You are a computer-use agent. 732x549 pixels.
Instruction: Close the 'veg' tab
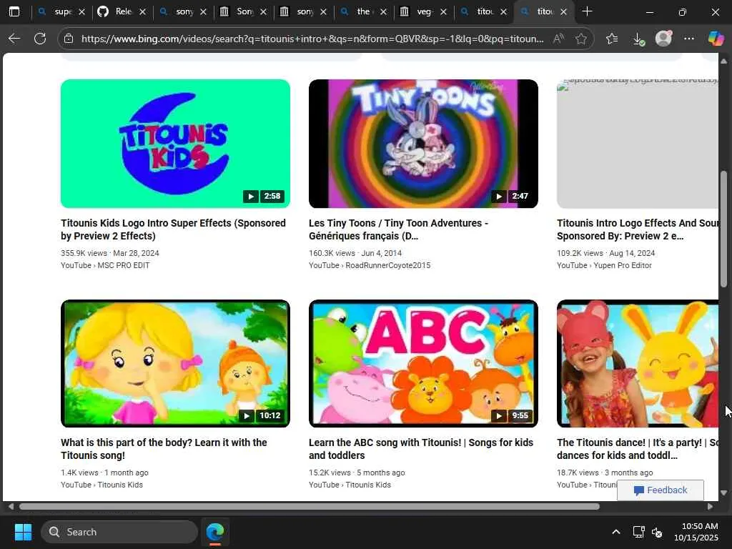coord(443,11)
